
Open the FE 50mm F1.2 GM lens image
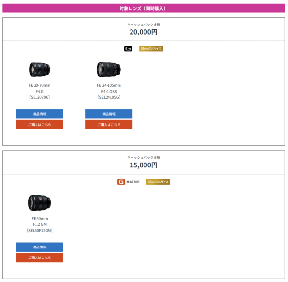pyautogui.click(x=39, y=203)
